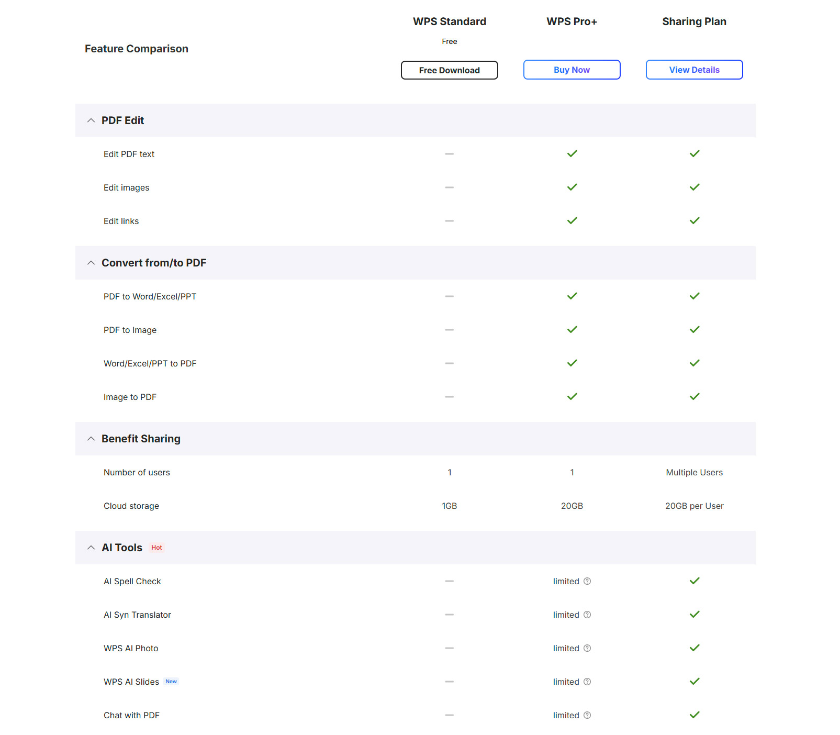Image resolution: width=840 pixels, height=735 pixels.
Task: Click Sharing Plan checkmark for AI Spell Check
Action: (695, 581)
